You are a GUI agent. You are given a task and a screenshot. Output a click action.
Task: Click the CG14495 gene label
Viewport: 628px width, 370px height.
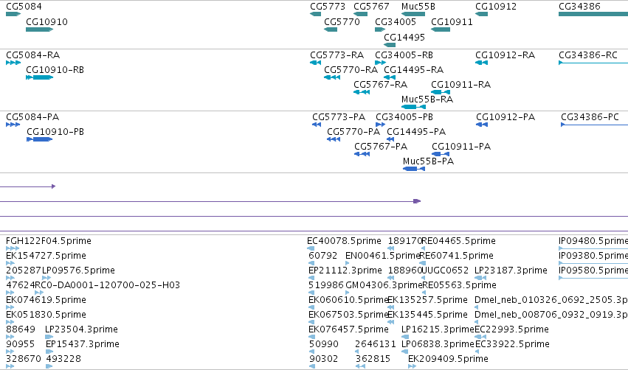[404, 38]
